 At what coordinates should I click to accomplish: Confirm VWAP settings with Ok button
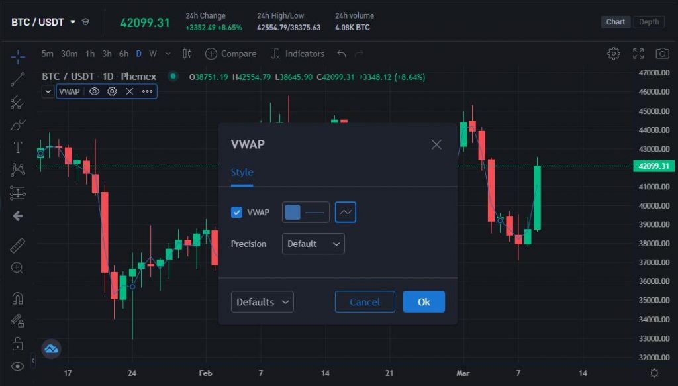point(424,301)
